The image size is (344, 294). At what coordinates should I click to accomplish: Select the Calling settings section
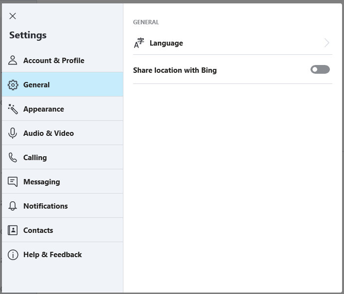coord(63,158)
